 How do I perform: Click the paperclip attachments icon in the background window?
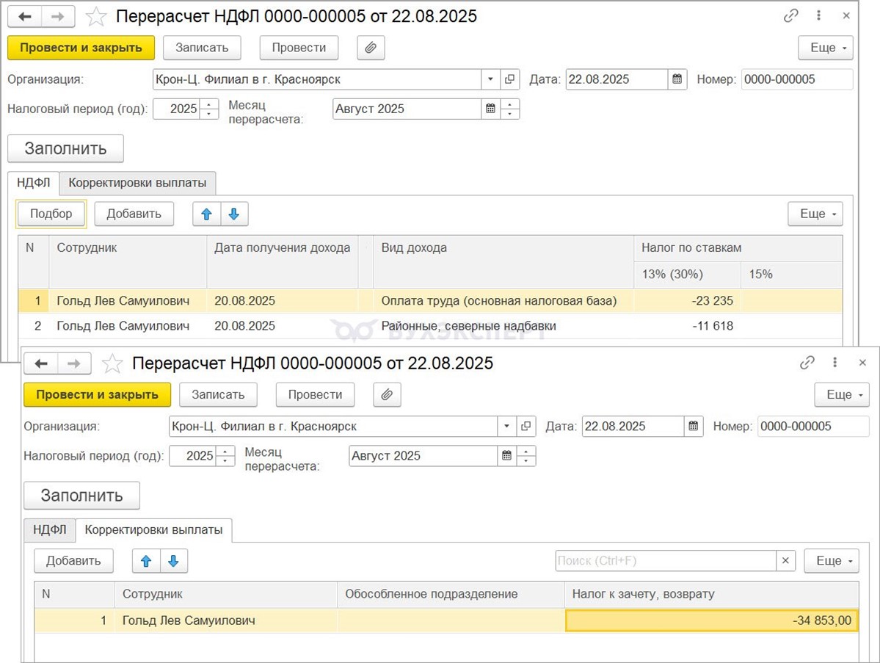click(x=371, y=48)
